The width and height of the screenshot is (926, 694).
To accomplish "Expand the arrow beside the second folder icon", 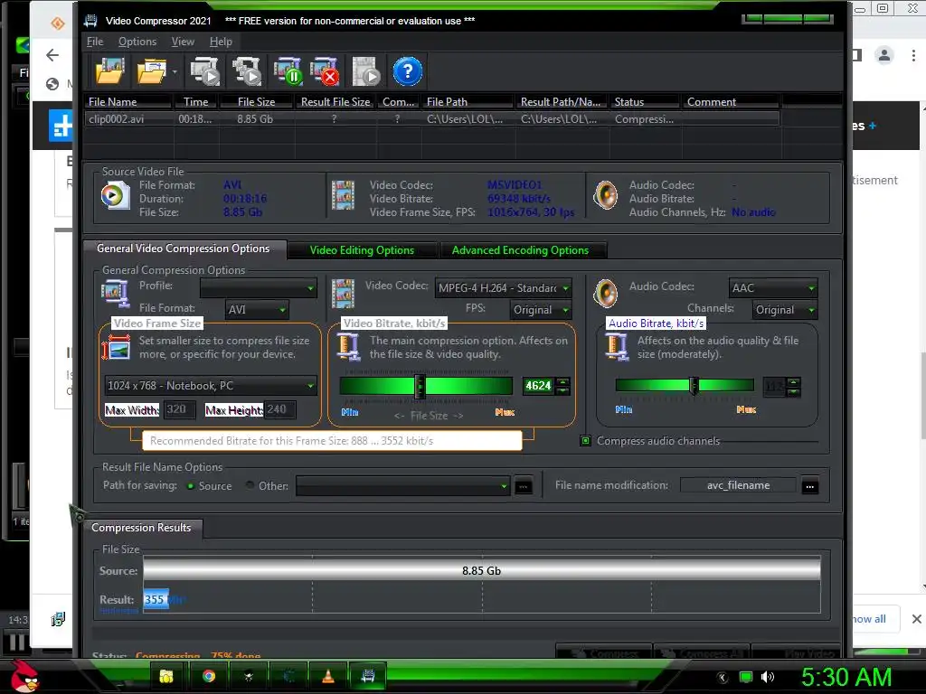I will 175,72.
